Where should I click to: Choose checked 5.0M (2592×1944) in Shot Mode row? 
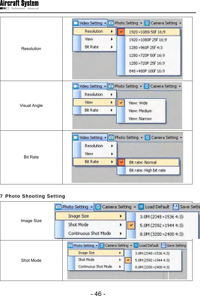(153, 260)
